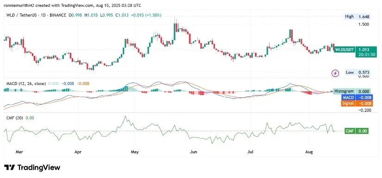Screen dimensions: 382x178
Task: Click the green CMF value tag
Action: coord(357,131)
